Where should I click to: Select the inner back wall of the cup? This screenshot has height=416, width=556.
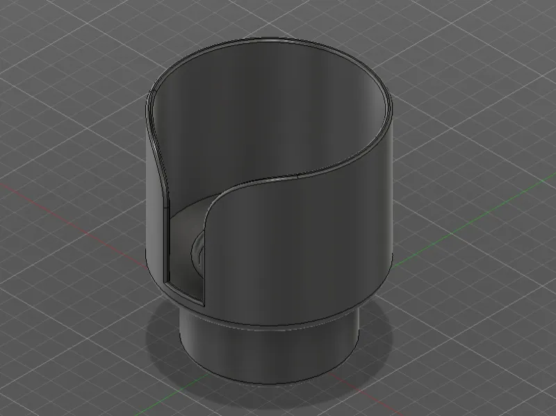(270, 117)
